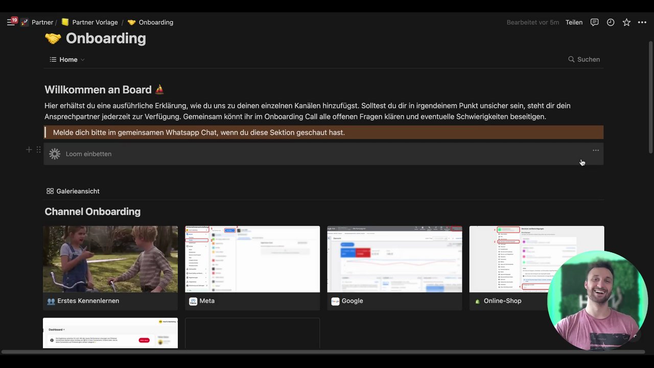Open the sidebar hamburger menu
Viewport: 654px width, 368px height.
(x=10, y=22)
